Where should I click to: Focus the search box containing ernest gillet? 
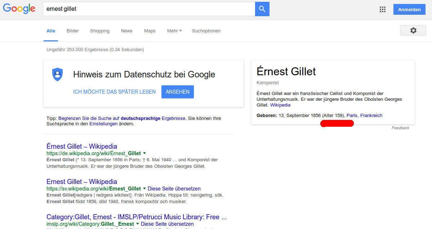149,9
